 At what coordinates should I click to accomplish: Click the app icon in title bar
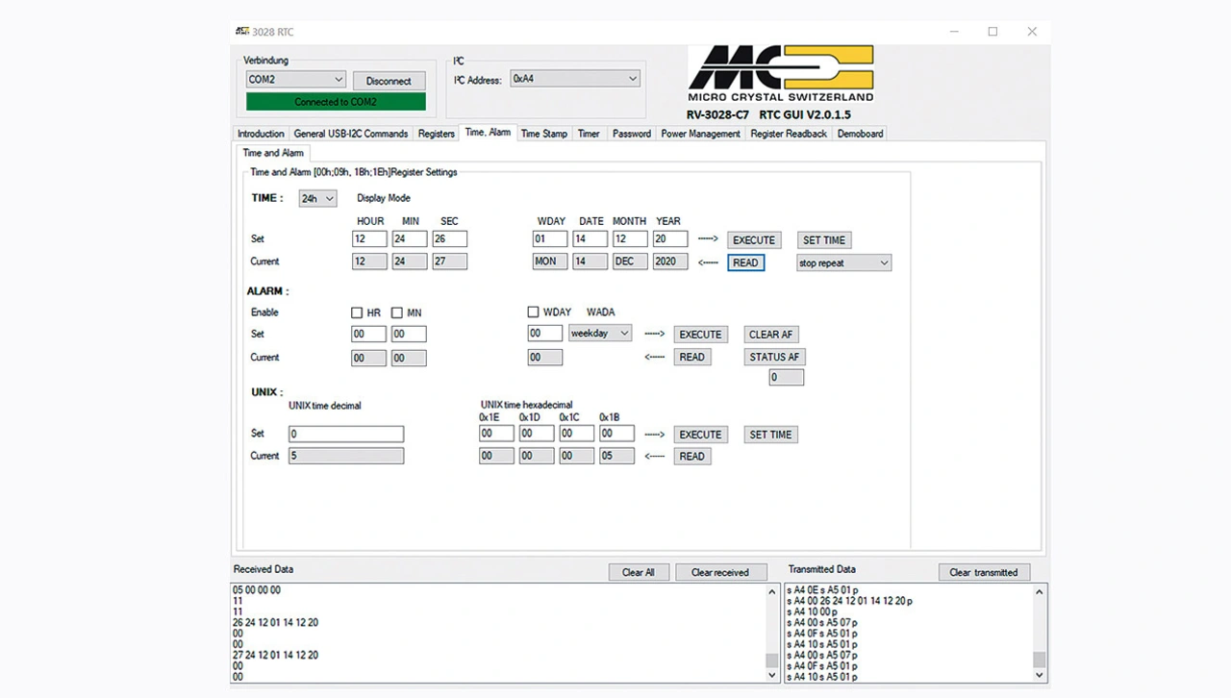tap(242, 32)
